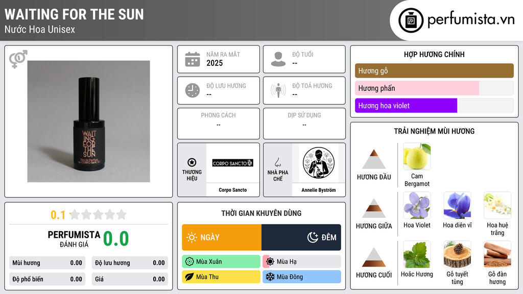523x294 pixels.
Task: Open the Cam Bergamot note image
Action: [x=417, y=156]
